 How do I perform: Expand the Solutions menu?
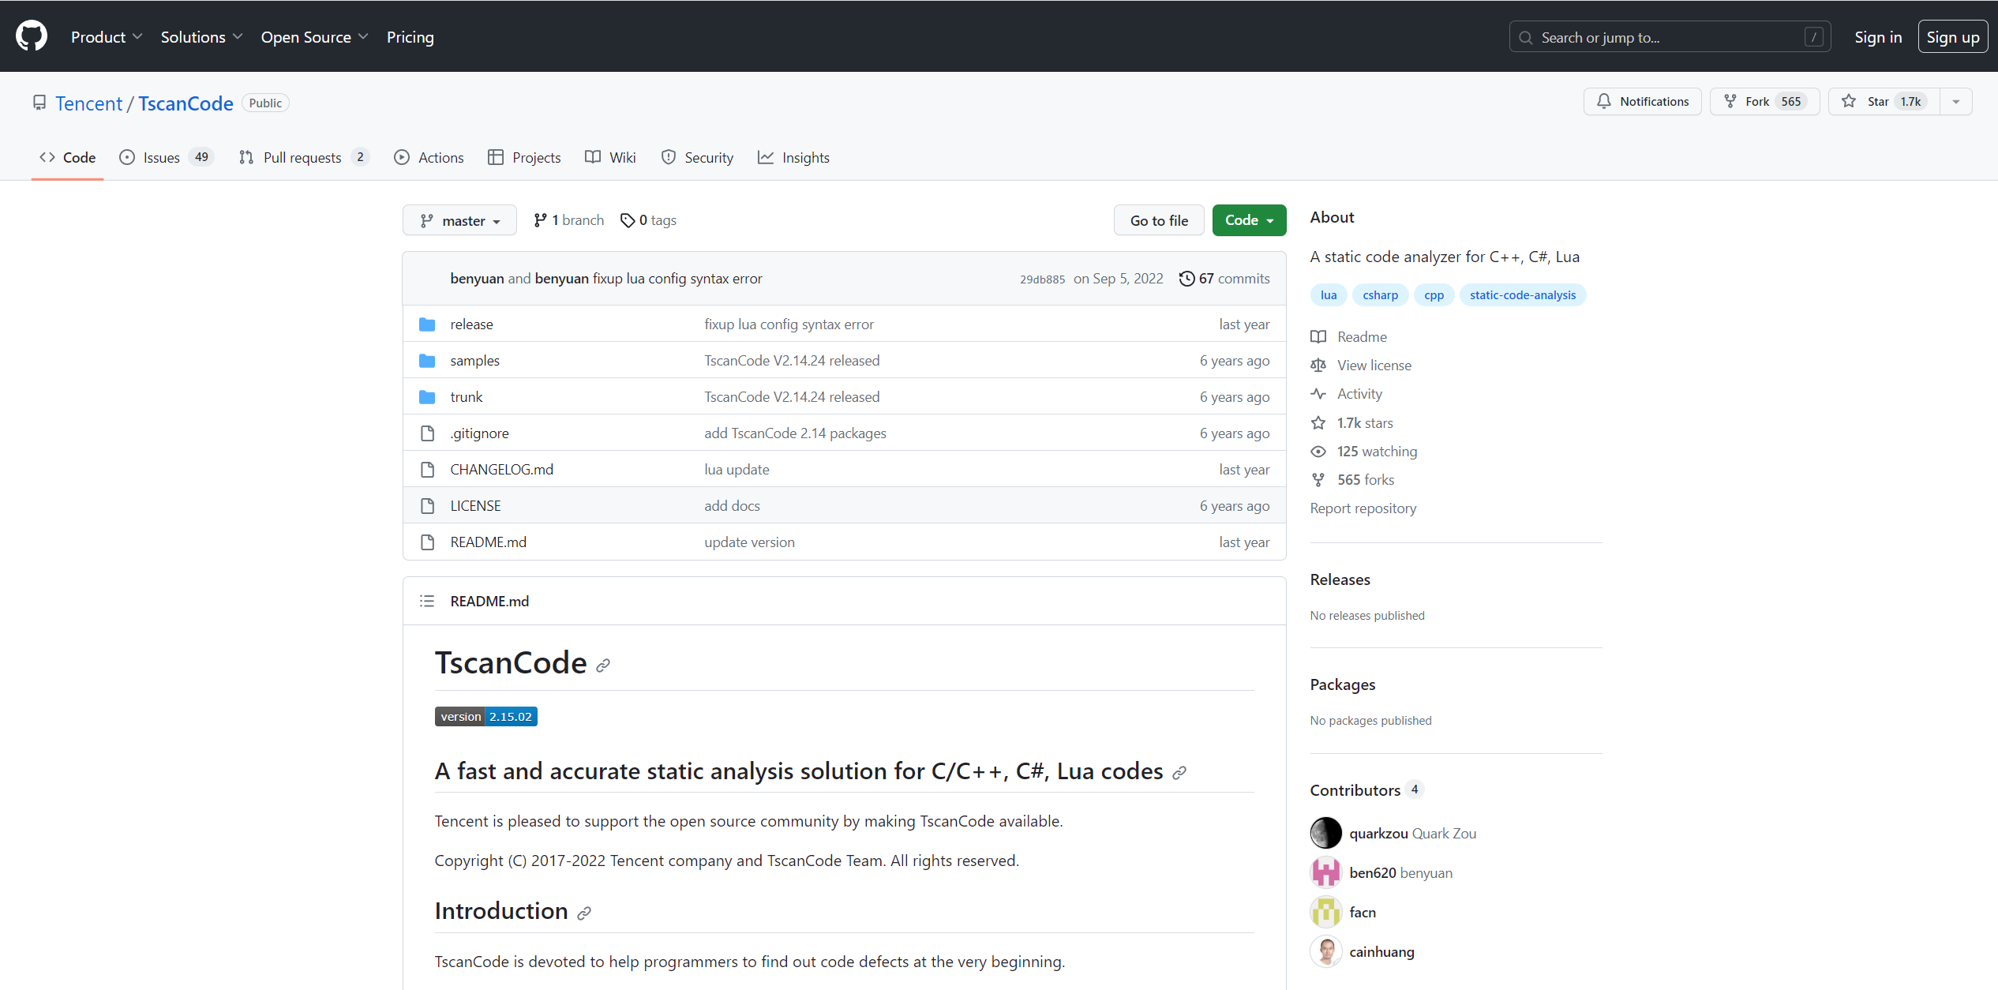[x=201, y=37]
